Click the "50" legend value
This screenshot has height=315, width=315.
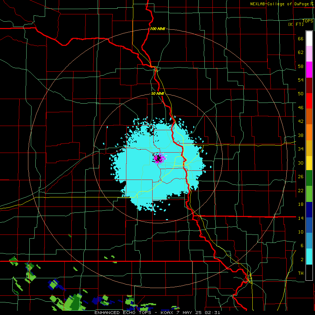301,93
